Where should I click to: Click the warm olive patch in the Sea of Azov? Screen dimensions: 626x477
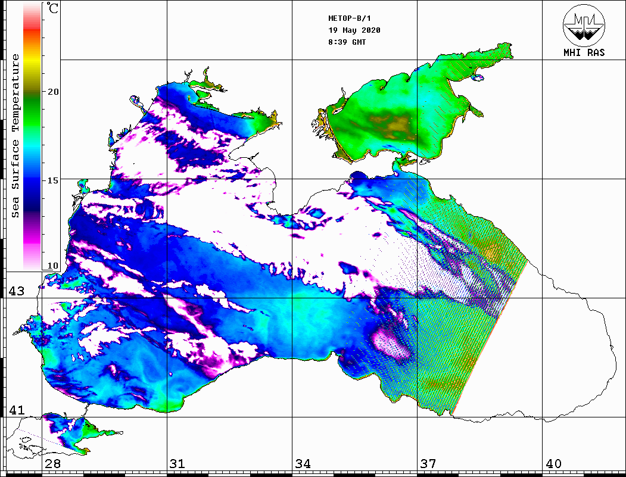pos(393,124)
